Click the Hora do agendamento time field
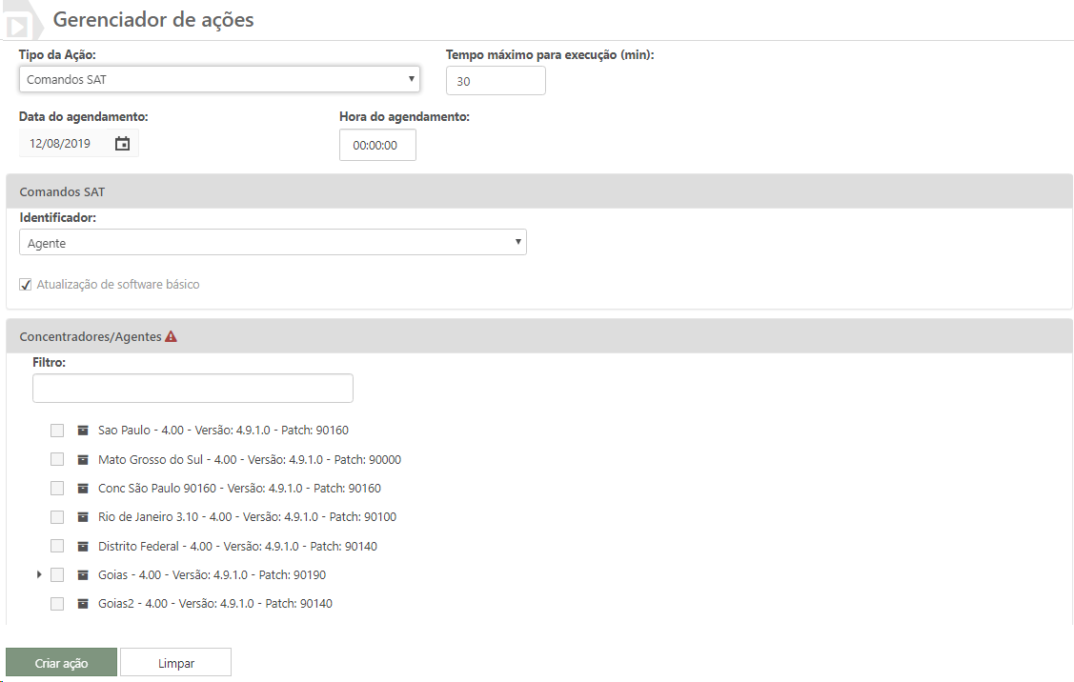 pos(377,145)
